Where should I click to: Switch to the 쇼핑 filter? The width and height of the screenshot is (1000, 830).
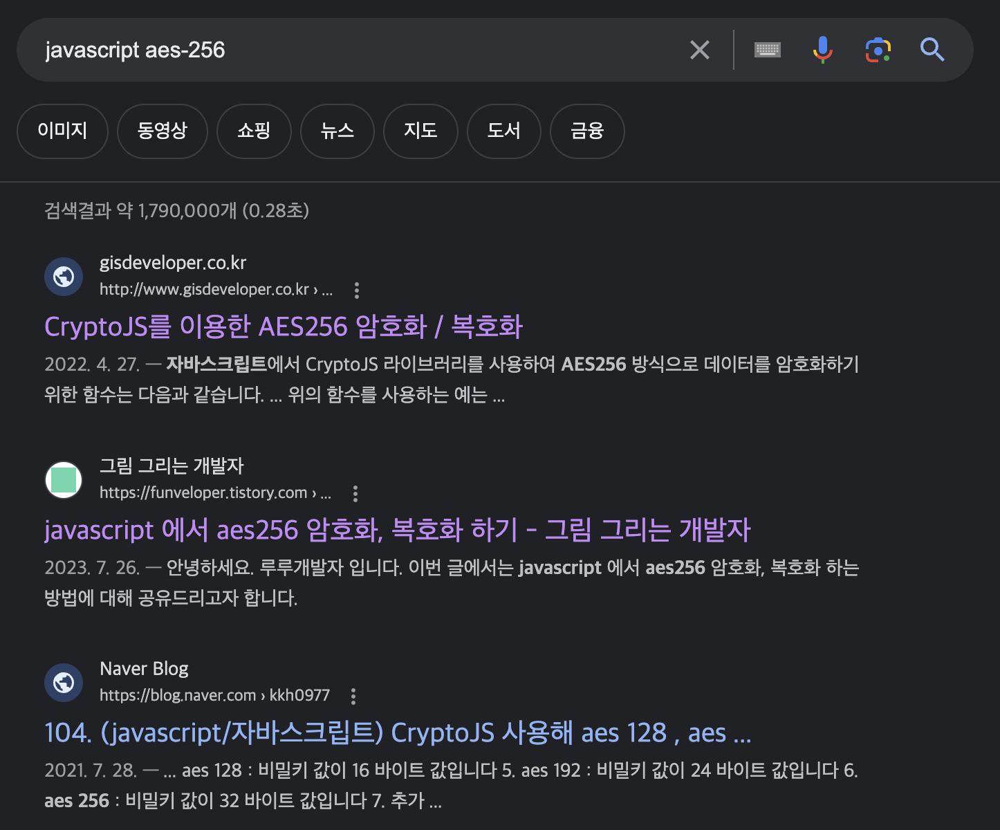(254, 131)
